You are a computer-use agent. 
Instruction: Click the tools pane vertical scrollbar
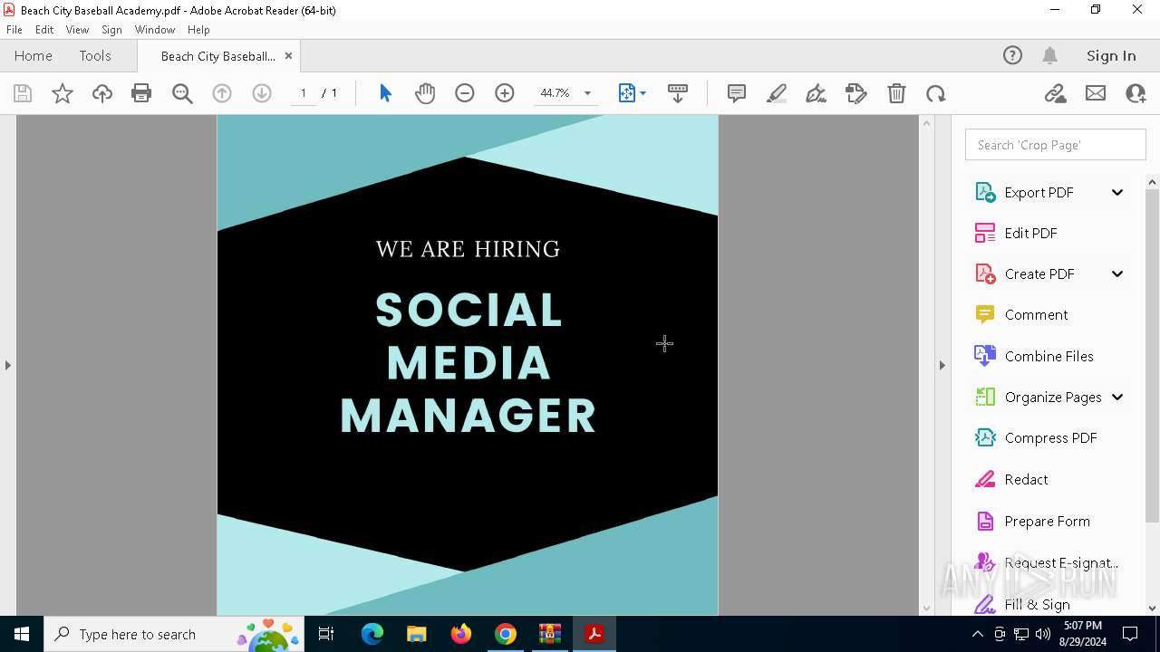pos(1152,356)
